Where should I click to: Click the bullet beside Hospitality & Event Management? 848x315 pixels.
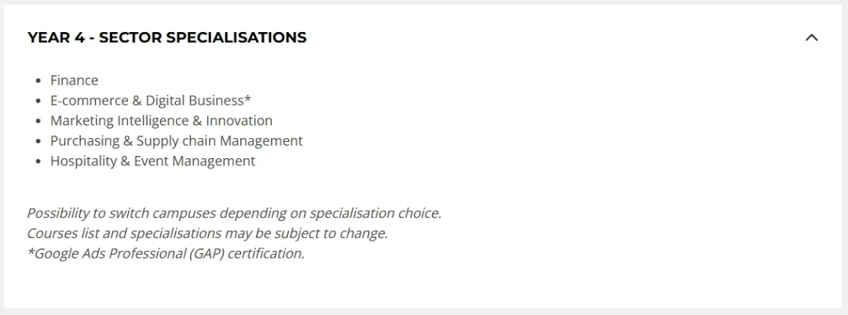coord(38,161)
